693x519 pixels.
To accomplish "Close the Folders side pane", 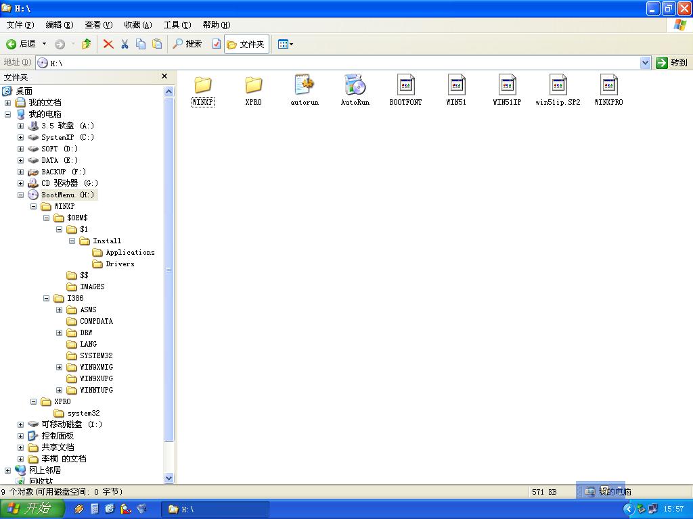I will (x=164, y=76).
